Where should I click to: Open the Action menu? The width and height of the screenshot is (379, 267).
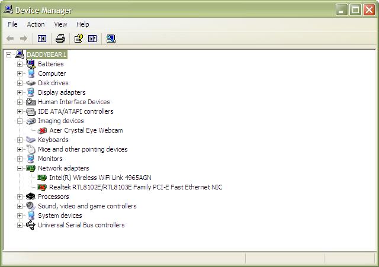tap(36, 24)
